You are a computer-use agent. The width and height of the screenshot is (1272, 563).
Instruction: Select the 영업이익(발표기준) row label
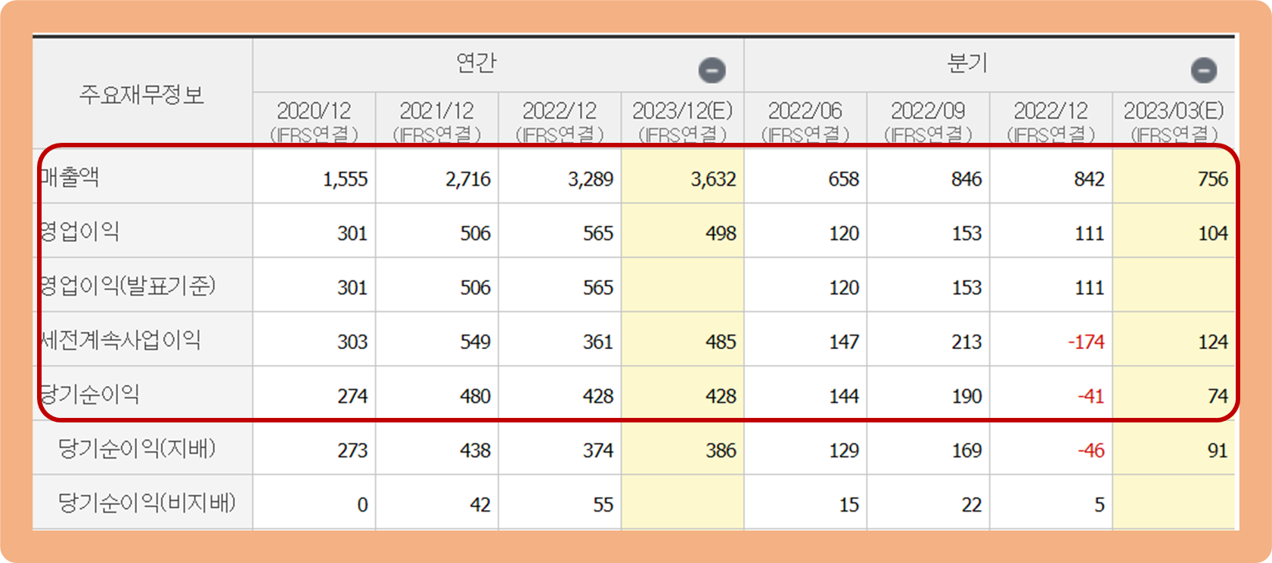[x=128, y=286]
